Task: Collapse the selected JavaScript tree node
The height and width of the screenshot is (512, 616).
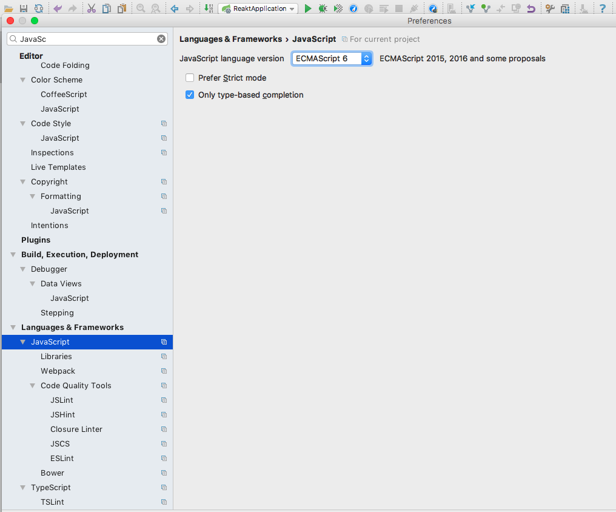Action: pyautogui.click(x=23, y=342)
